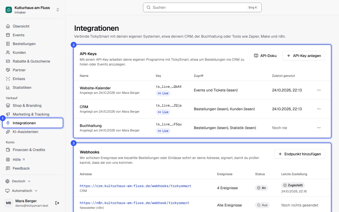339x212 pixels.
Task: Click the KI-Assistenten sparkle icon
Action: coord(8,132)
